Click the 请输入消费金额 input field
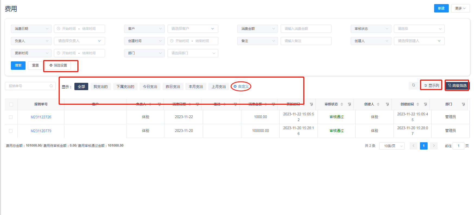Viewport: 474px width, 215px height. [x=306, y=29]
